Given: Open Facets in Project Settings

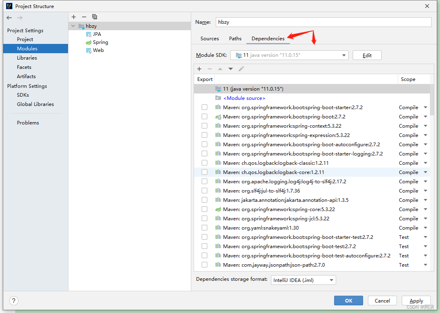Looking at the screenshot, I should click(x=24, y=67).
